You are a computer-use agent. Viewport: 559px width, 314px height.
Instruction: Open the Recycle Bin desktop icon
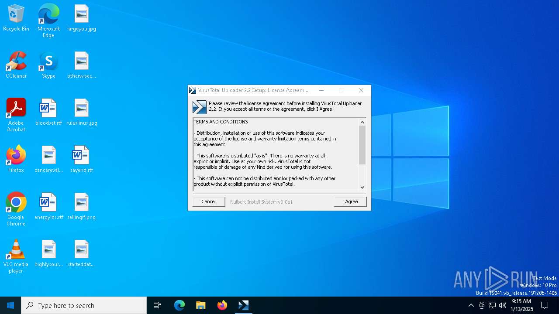16,18
